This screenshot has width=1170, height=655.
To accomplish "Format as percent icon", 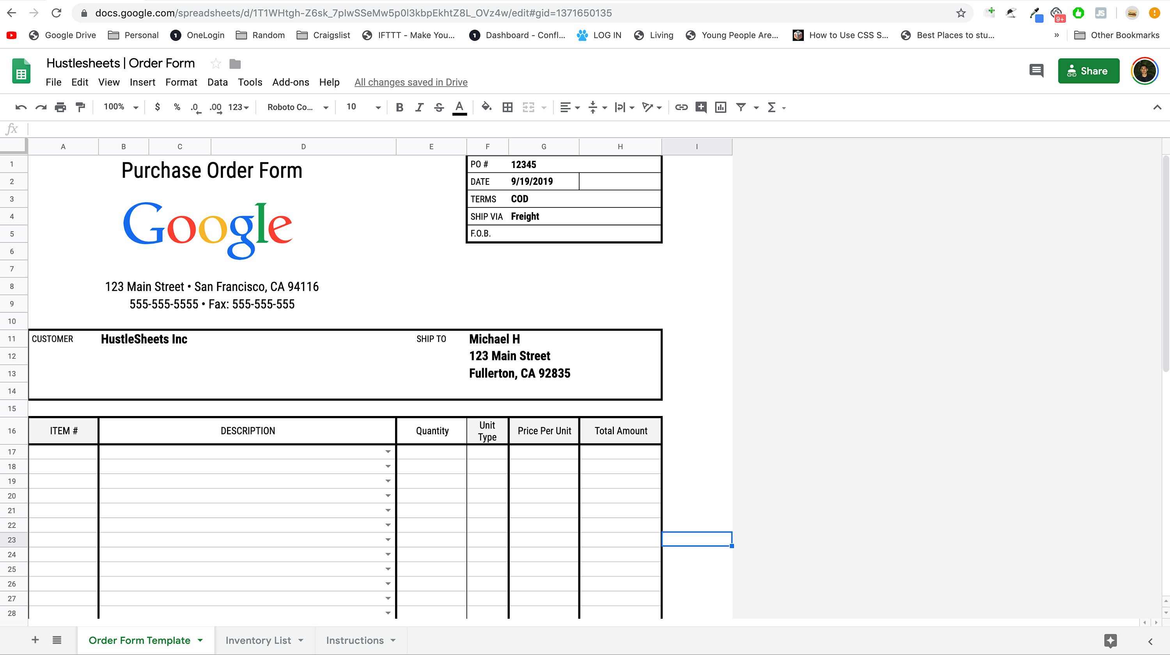I will (x=177, y=107).
